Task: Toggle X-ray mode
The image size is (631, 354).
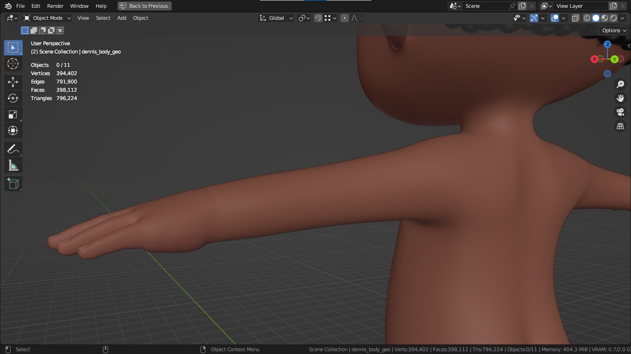Action: [x=576, y=18]
